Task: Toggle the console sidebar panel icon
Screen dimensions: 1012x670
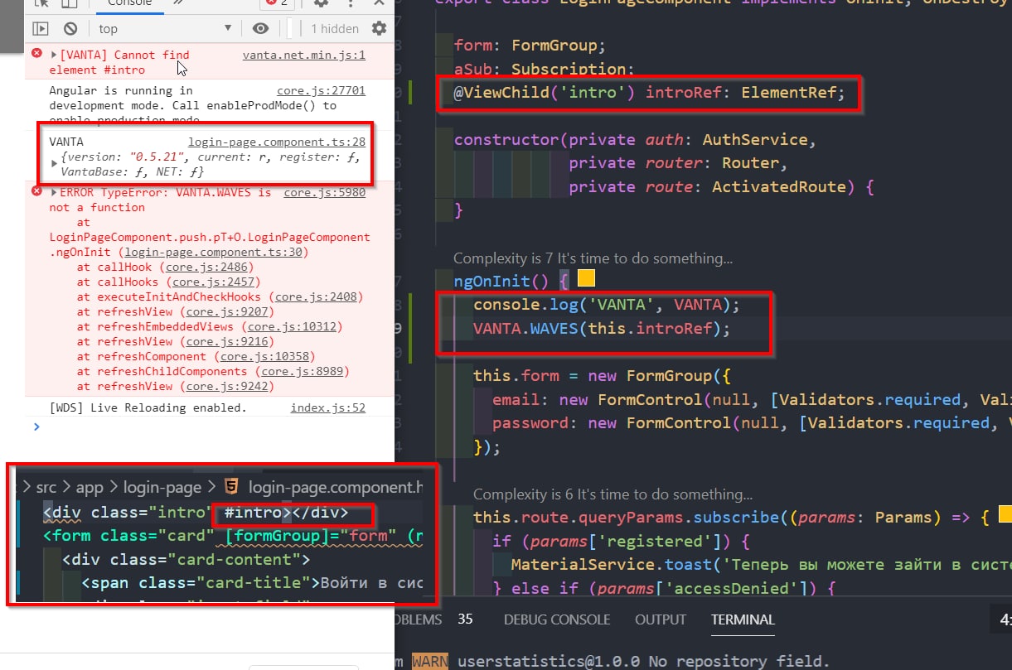Action: click(x=40, y=28)
